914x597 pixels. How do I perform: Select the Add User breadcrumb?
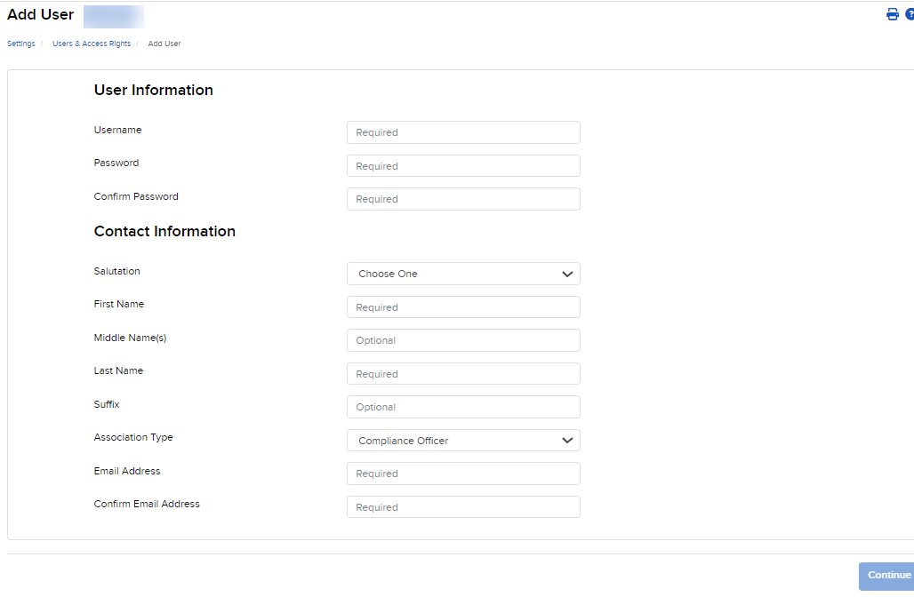[164, 43]
